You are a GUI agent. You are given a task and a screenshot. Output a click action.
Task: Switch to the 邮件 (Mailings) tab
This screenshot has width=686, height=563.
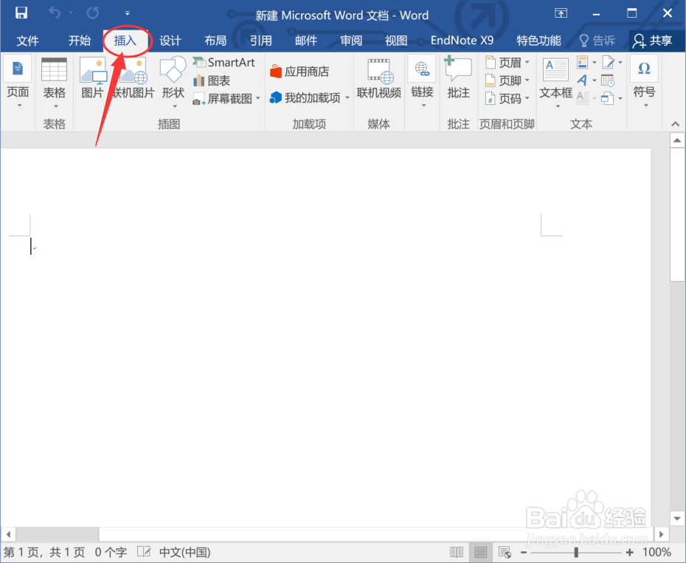(306, 41)
